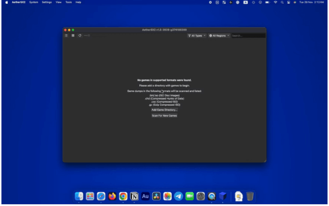The image size is (329, 206).
Task: Switch to game grid view icon
Action: 73,36
